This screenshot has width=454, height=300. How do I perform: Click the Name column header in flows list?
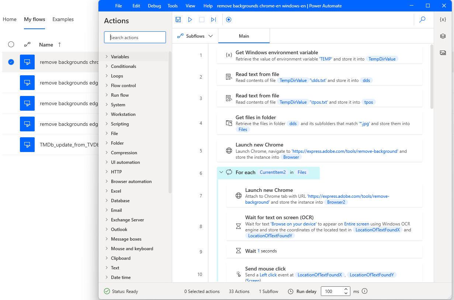(x=46, y=44)
